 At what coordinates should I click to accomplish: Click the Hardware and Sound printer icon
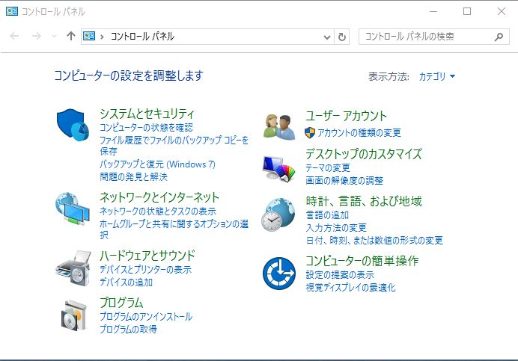point(73,267)
